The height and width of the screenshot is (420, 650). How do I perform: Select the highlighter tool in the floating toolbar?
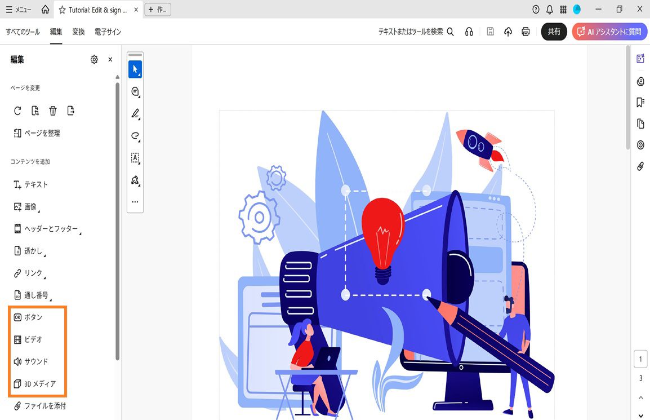coord(135,113)
